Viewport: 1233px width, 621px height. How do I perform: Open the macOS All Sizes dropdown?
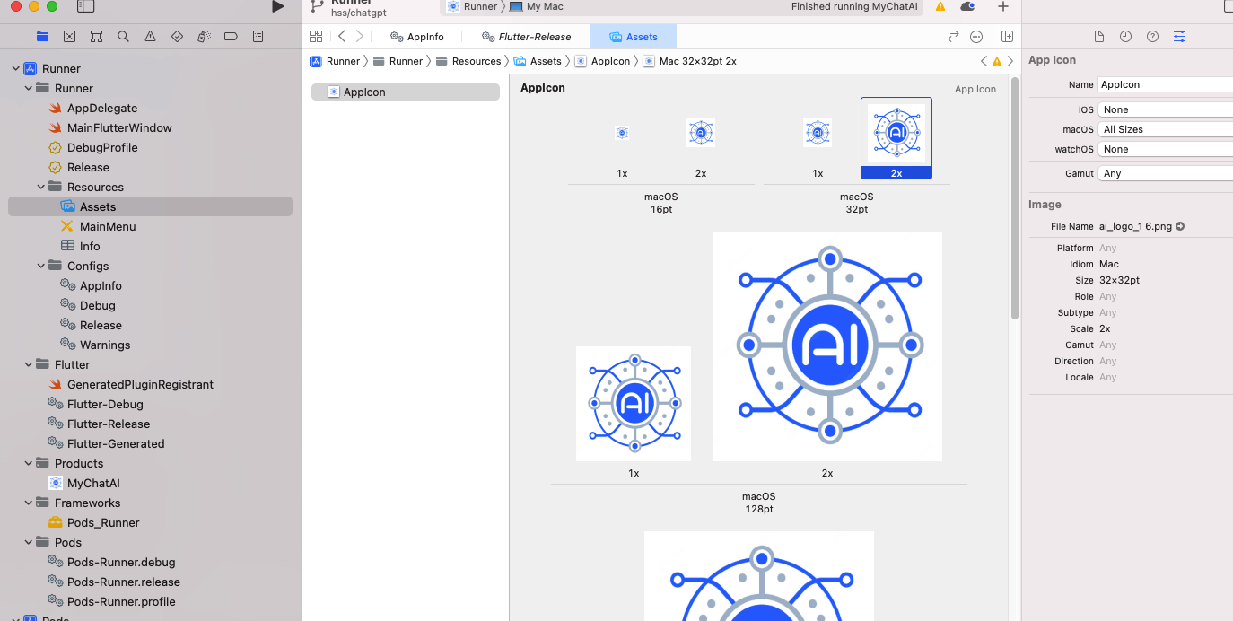pos(1166,129)
